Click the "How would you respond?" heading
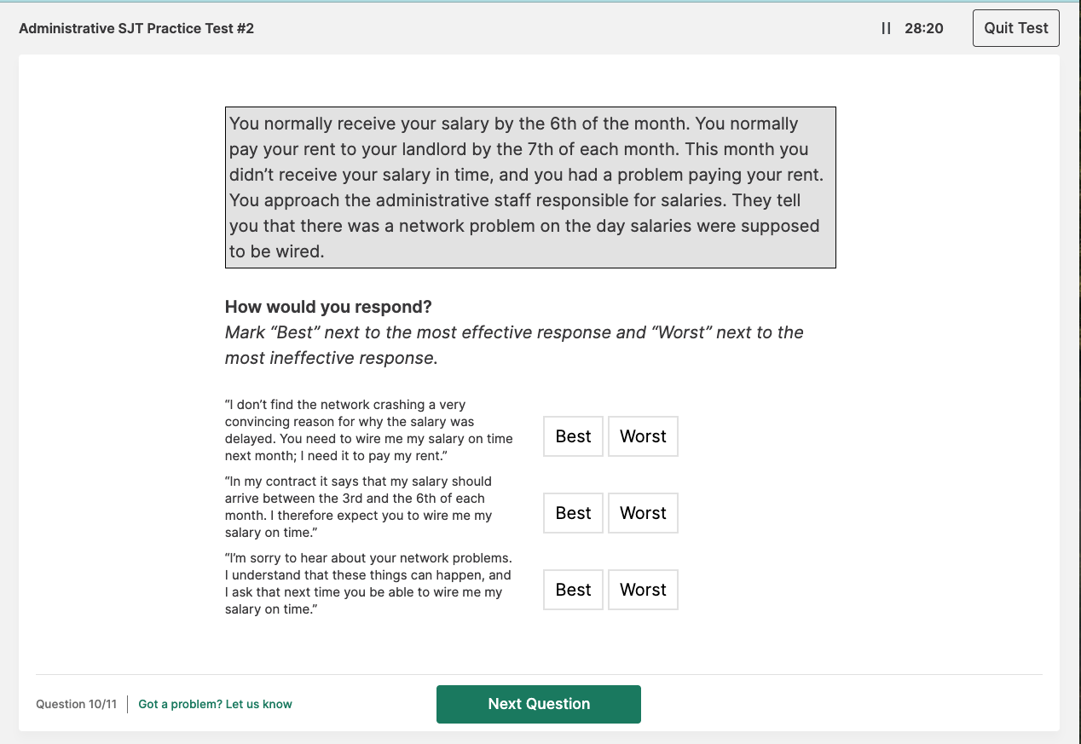 pos(328,307)
